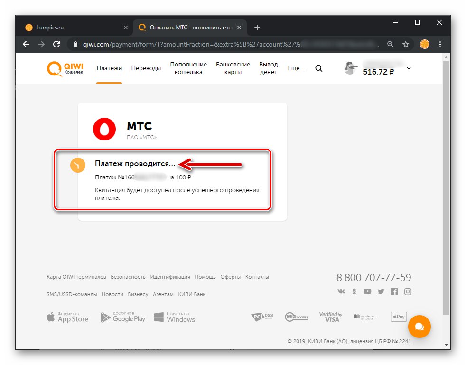Click the Twitter social icon

click(381, 291)
